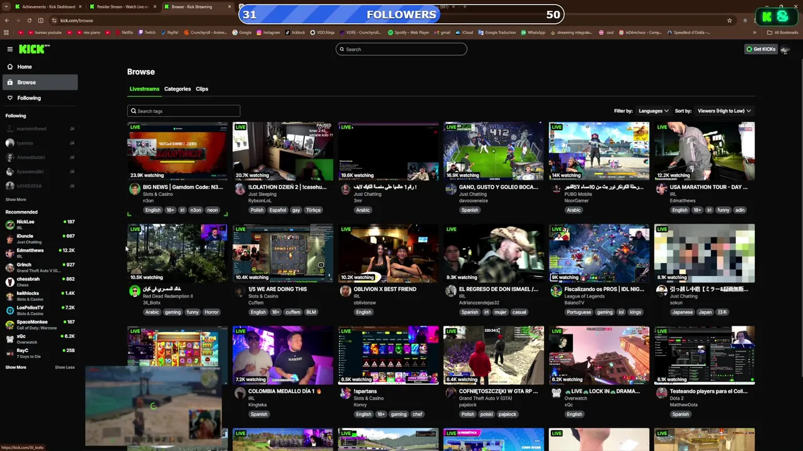Click the streamer avatar next to GANO, GUSTO Y GOLEO
The width and height of the screenshot is (803, 451).
pos(450,189)
